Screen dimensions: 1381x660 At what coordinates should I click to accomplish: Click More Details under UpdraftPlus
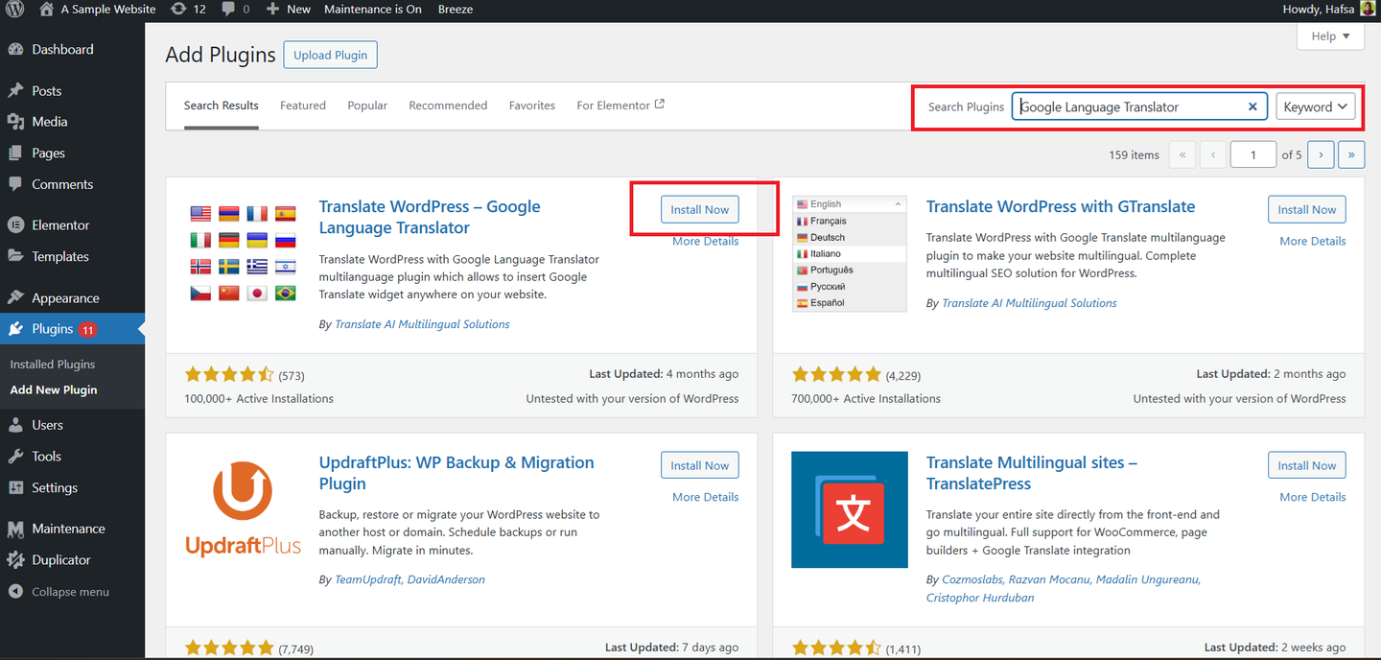click(705, 496)
